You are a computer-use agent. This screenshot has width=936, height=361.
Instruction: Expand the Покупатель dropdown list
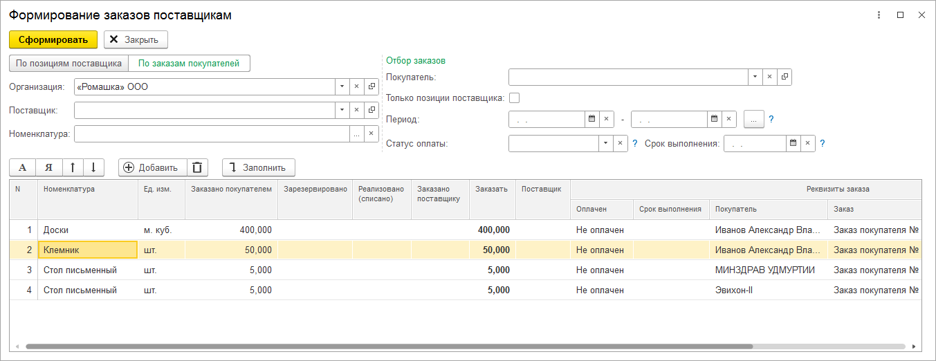(x=755, y=77)
